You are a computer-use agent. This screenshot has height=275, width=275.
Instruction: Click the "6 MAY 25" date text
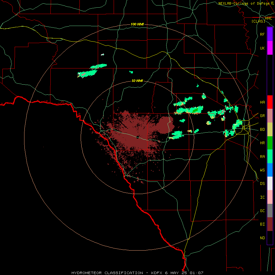tap(176, 273)
